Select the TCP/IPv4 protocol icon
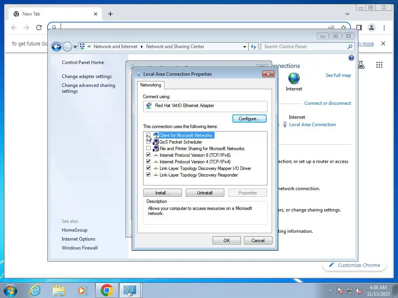 (x=156, y=162)
